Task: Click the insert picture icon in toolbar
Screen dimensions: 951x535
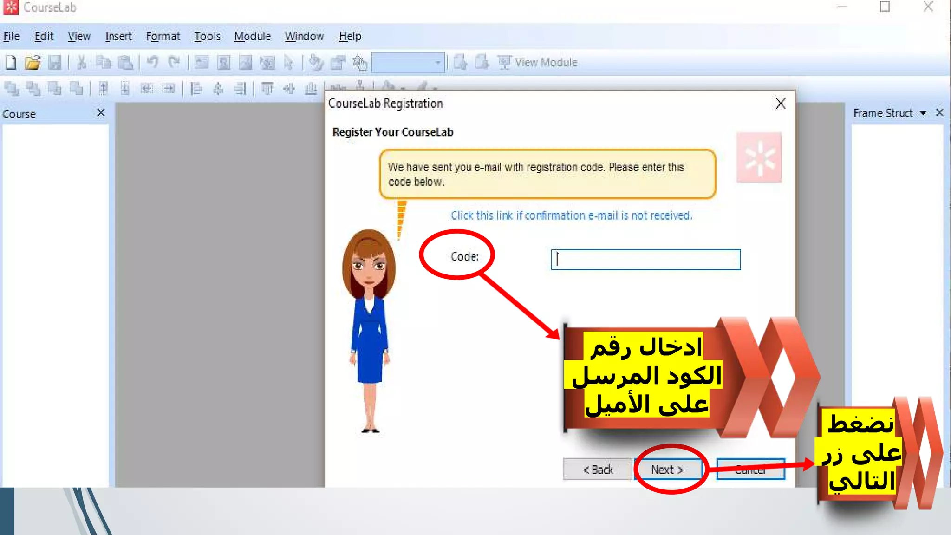Action: [x=245, y=62]
